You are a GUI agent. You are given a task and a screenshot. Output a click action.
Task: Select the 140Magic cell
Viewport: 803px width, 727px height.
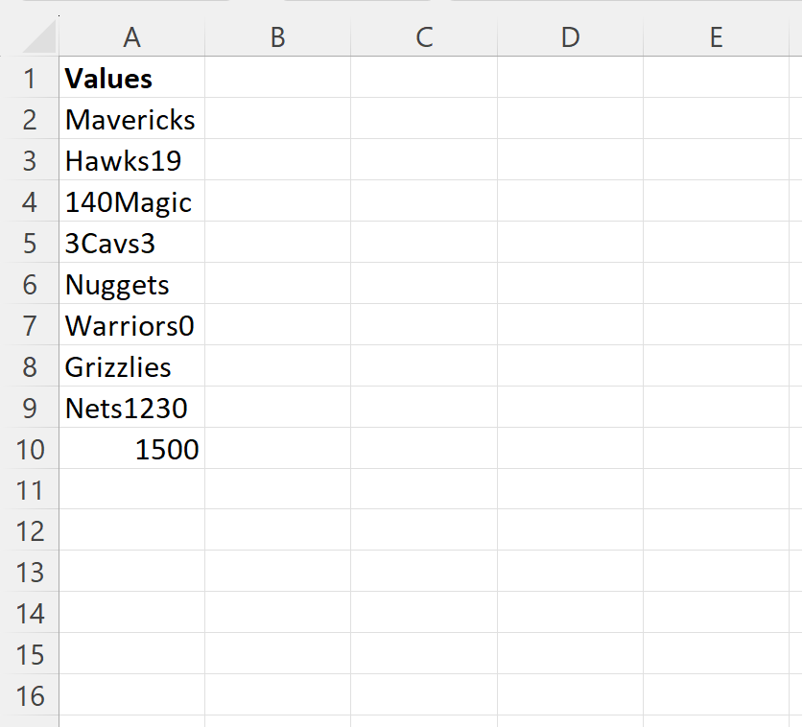[131, 202]
